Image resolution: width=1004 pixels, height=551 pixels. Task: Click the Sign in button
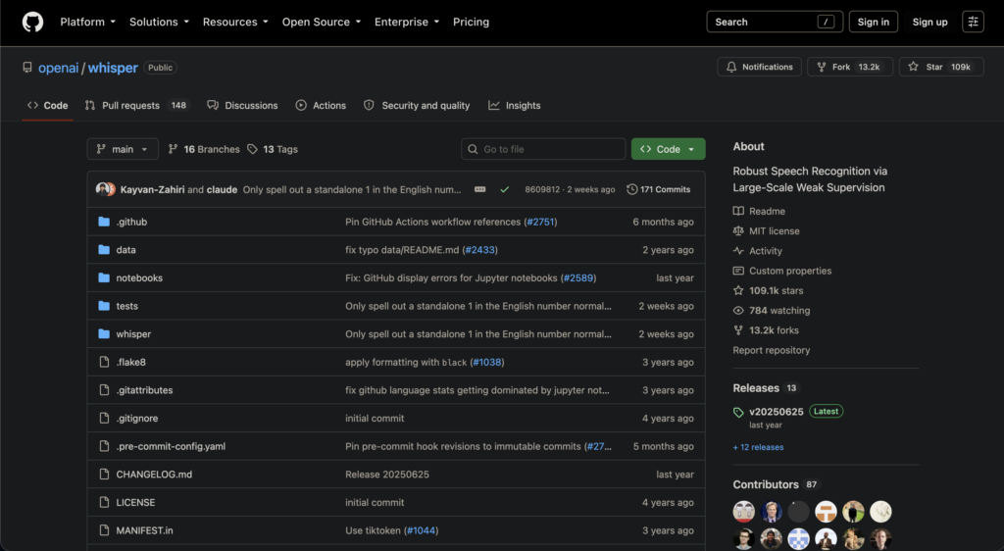pyautogui.click(x=873, y=22)
